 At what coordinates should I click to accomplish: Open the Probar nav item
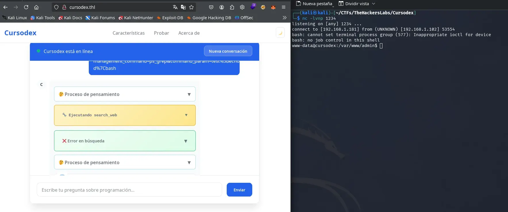[161, 33]
